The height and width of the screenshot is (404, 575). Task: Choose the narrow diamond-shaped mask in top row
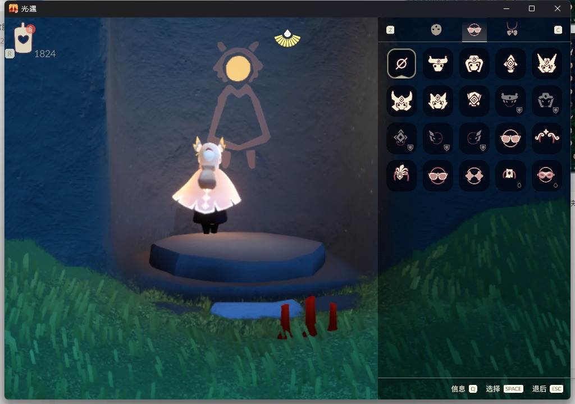(x=510, y=63)
